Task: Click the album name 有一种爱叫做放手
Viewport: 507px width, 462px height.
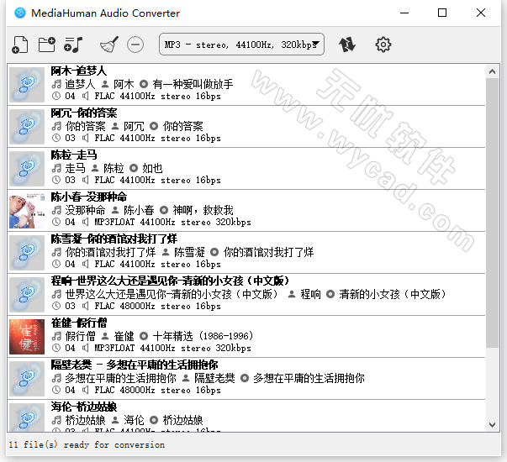Action: (193, 84)
